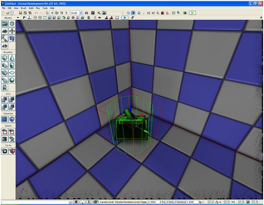This screenshot has height=205, width=264.
Task: Toggle game view G button
Action: [x=89, y=18]
